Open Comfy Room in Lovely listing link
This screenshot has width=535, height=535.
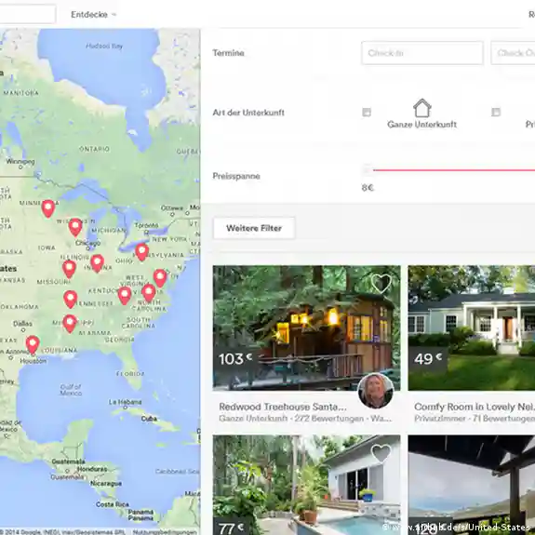[475, 407]
